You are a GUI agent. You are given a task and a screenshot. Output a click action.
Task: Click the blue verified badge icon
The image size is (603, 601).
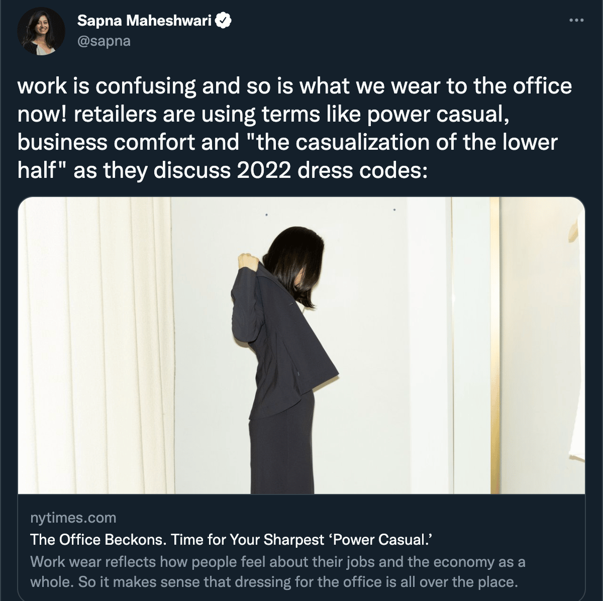[x=224, y=21]
